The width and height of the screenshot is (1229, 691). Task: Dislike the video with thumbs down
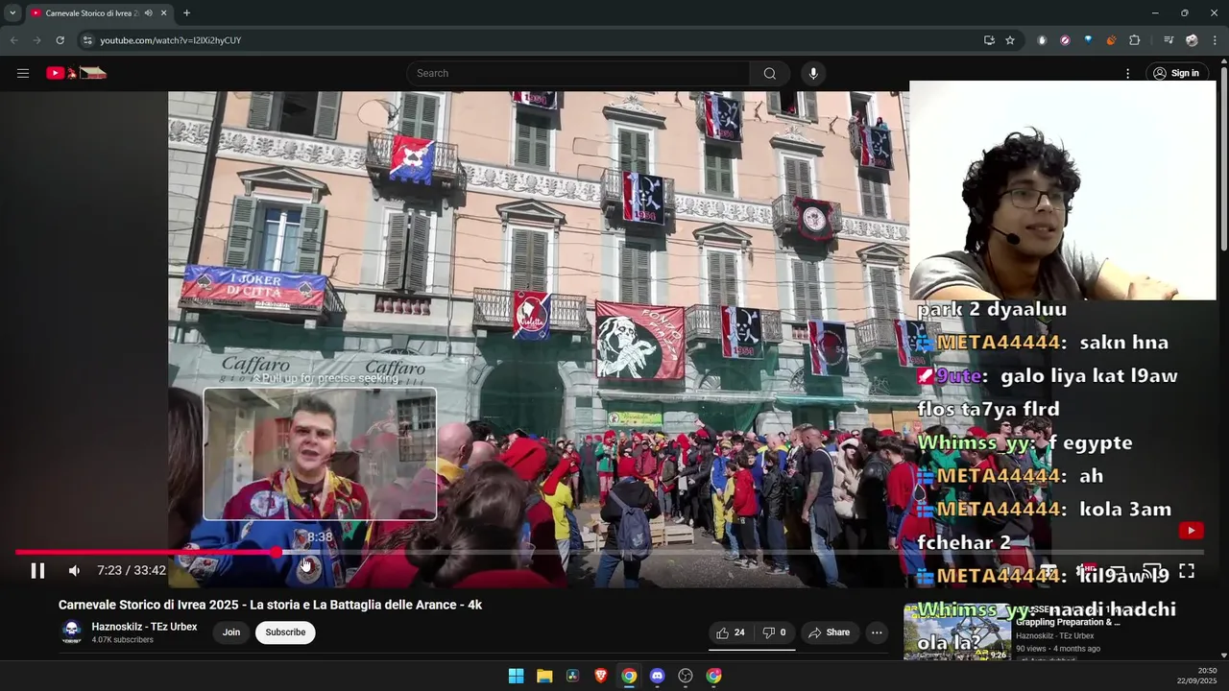[x=775, y=632]
